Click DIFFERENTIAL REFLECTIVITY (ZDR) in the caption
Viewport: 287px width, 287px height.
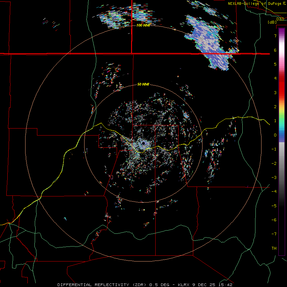pos(102,285)
